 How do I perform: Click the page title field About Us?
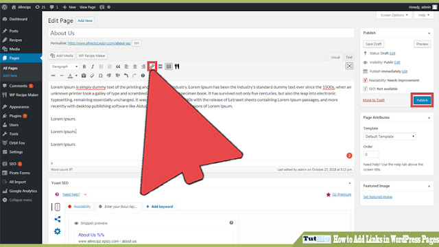coord(201,33)
